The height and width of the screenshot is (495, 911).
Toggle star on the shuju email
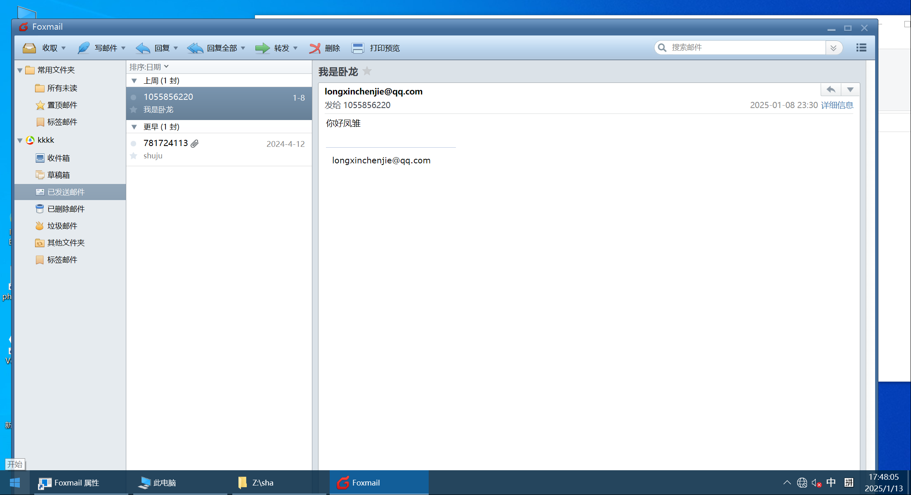pyautogui.click(x=134, y=156)
